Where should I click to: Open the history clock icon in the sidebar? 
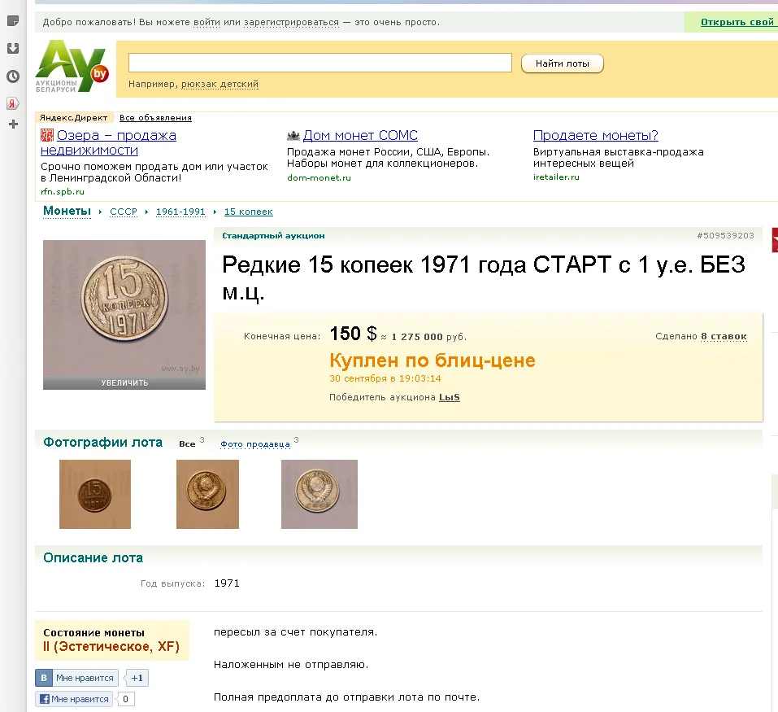pyautogui.click(x=13, y=76)
